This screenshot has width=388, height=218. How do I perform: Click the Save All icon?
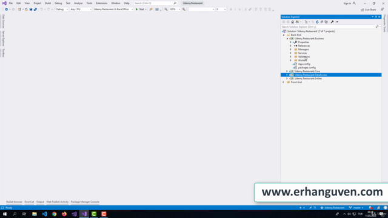tap(35, 10)
